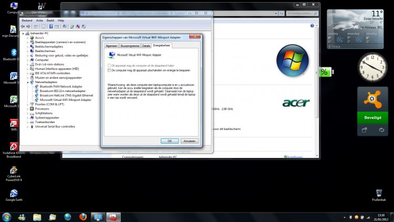Open the Prullenbak recycle bin

[378, 193]
